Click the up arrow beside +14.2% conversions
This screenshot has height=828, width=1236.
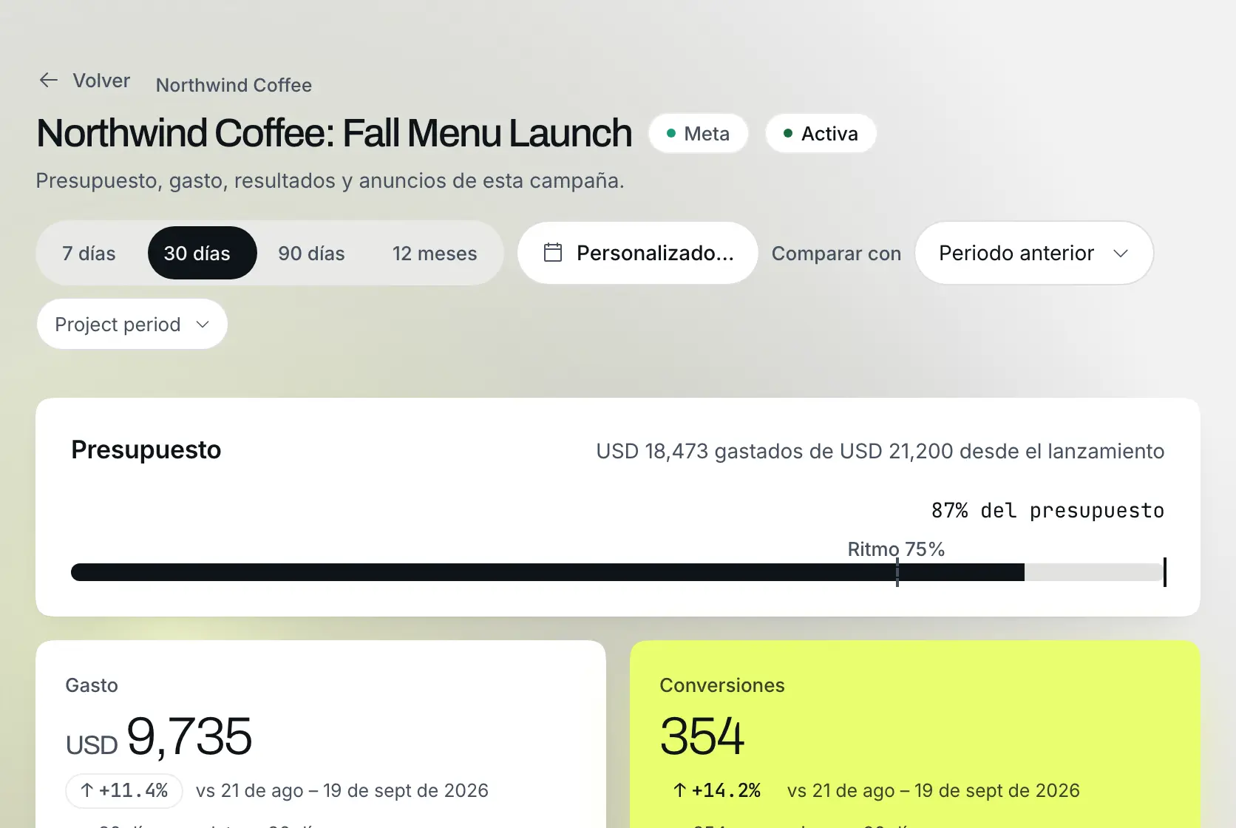pyautogui.click(x=679, y=790)
